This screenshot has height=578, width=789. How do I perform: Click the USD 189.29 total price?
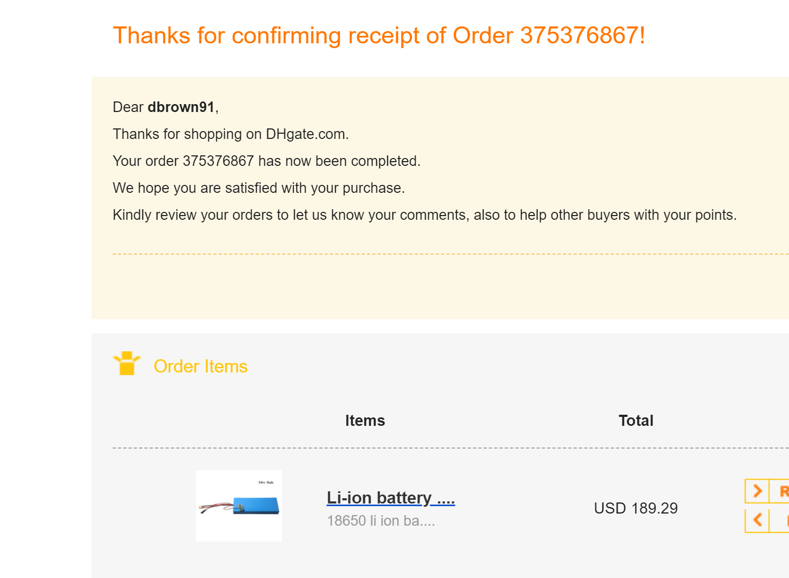[636, 508]
